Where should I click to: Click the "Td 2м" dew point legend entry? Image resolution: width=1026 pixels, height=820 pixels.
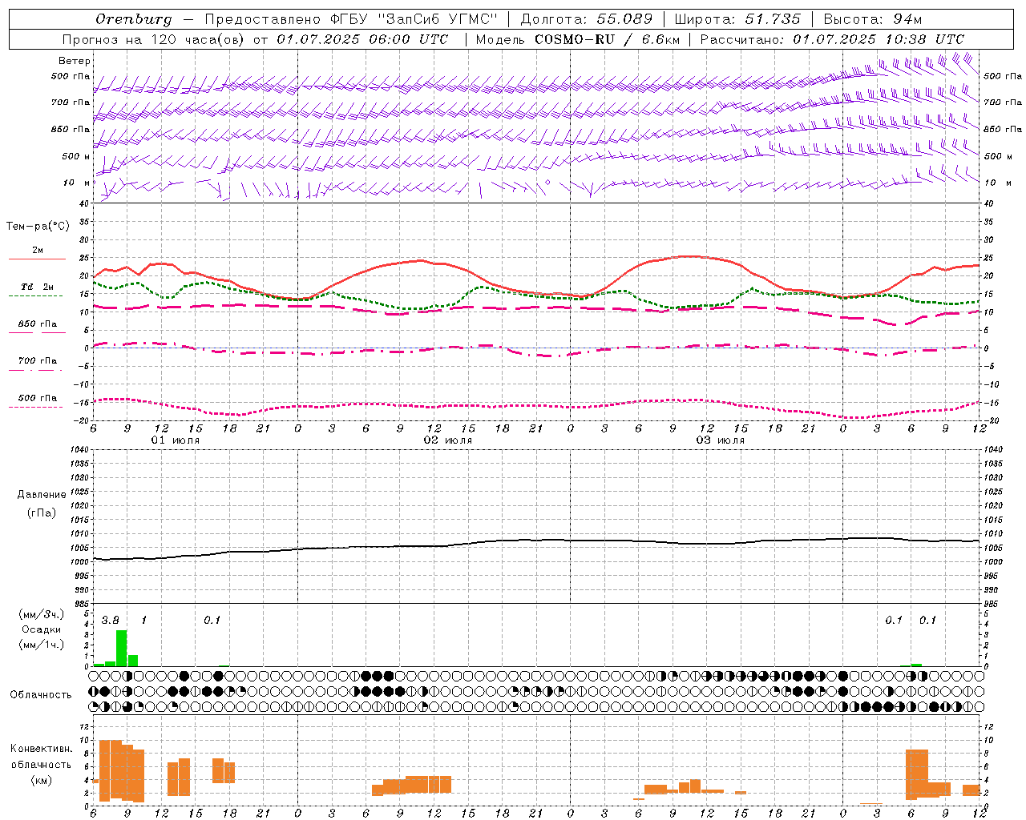pyautogui.click(x=38, y=287)
